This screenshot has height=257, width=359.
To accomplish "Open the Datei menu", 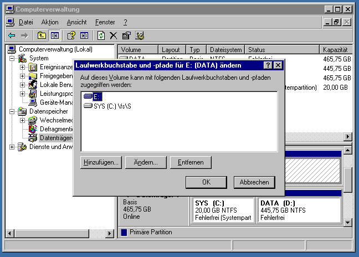I will click(x=26, y=22).
